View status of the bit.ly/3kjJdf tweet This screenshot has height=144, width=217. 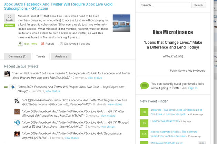[108, 116]
